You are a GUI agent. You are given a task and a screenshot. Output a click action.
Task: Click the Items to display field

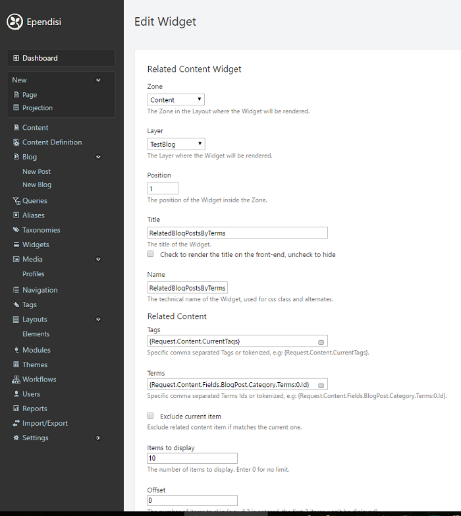tap(192, 459)
